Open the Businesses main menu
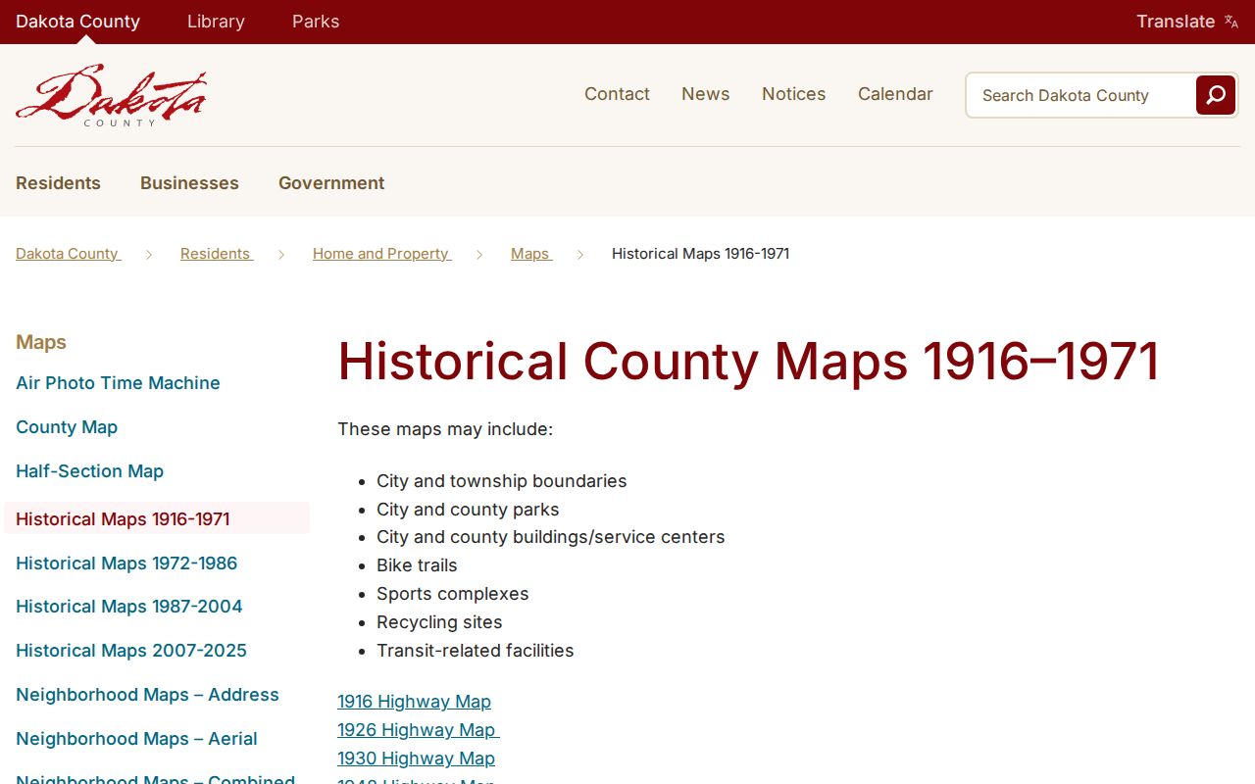 pyautogui.click(x=189, y=183)
